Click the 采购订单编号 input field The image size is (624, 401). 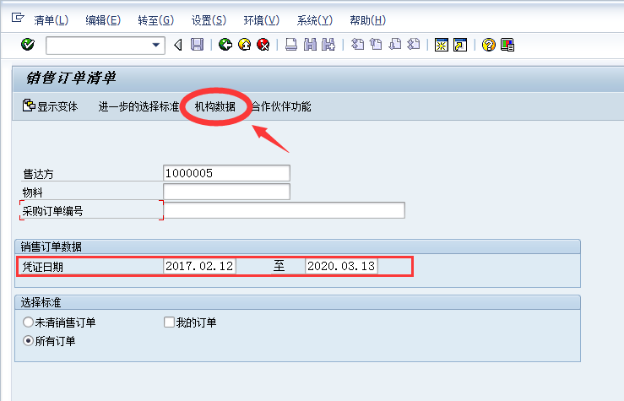click(284, 210)
